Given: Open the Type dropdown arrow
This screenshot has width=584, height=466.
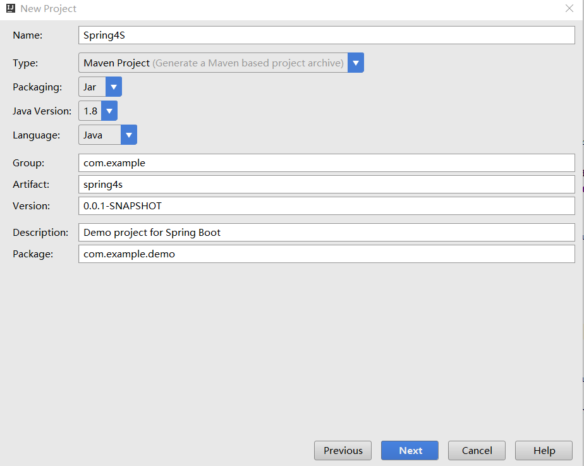Looking at the screenshot, I should pos(356,63).
